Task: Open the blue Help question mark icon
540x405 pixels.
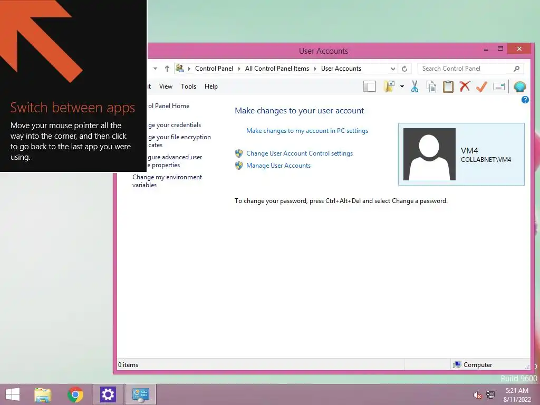Action: [525, 100]
